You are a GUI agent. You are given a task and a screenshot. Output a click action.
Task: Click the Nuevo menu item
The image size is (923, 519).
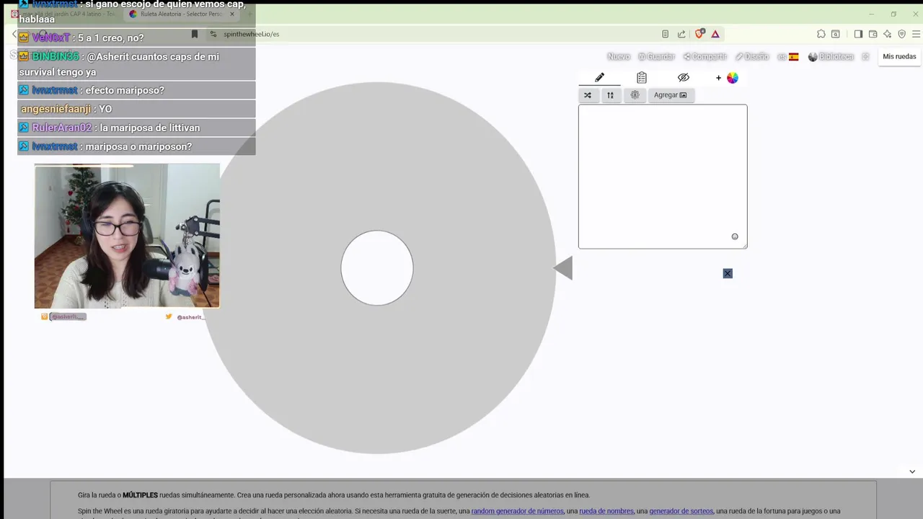[x=619, y=56]
